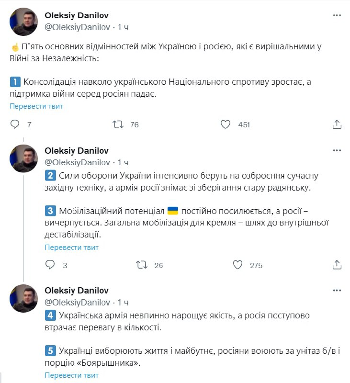Retweet the second tweet with 26 retweets
This screenshot has width=350, height=383.
pyautogui.click(x=142, y=265)
